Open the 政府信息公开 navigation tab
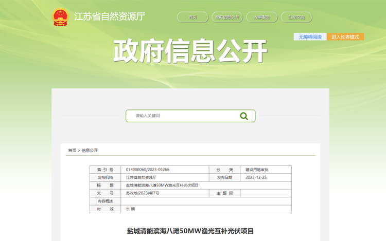 pyautogui.click(x=227, y=17)
